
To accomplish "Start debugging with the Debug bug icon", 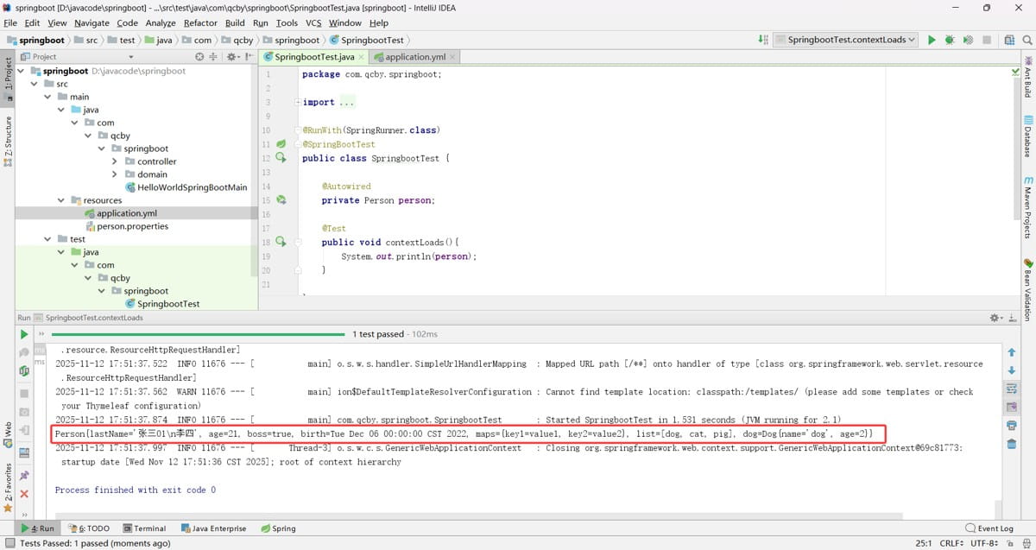I will pos(950,40).
